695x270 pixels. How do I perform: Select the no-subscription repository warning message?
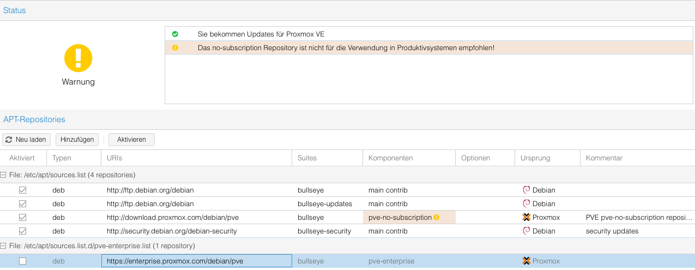[430, 48]
